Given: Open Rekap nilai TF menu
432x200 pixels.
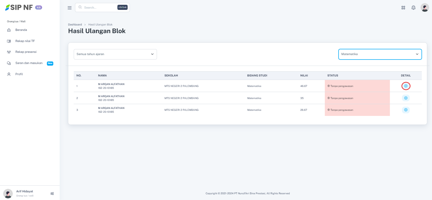Looking at the screenshot, I should [25, 41].
